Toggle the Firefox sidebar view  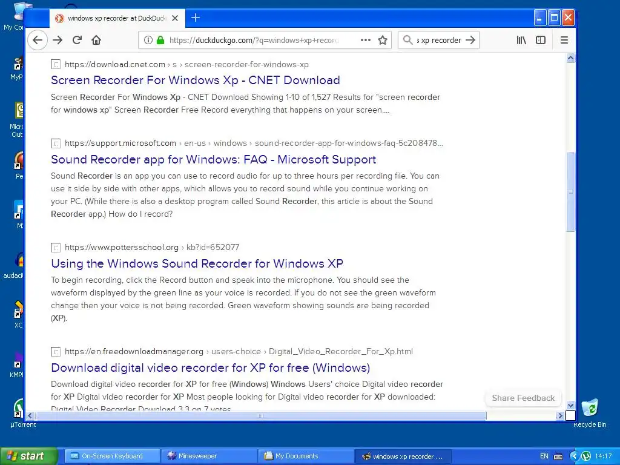click(541, 40)
